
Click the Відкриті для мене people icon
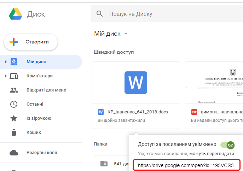coord(14,90)
